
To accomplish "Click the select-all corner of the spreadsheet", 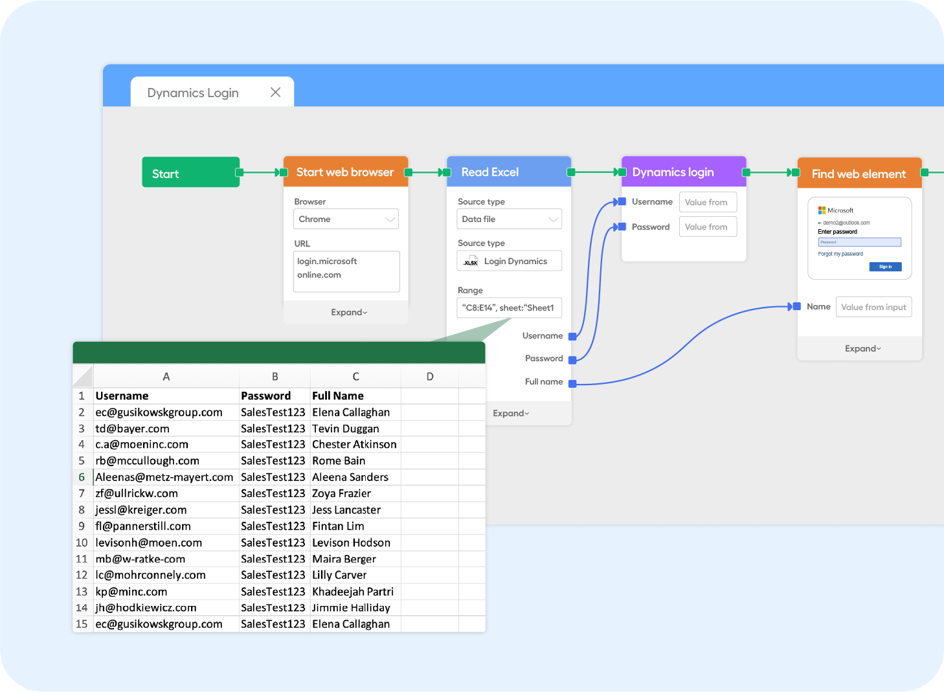I will [x=82, y=376].
